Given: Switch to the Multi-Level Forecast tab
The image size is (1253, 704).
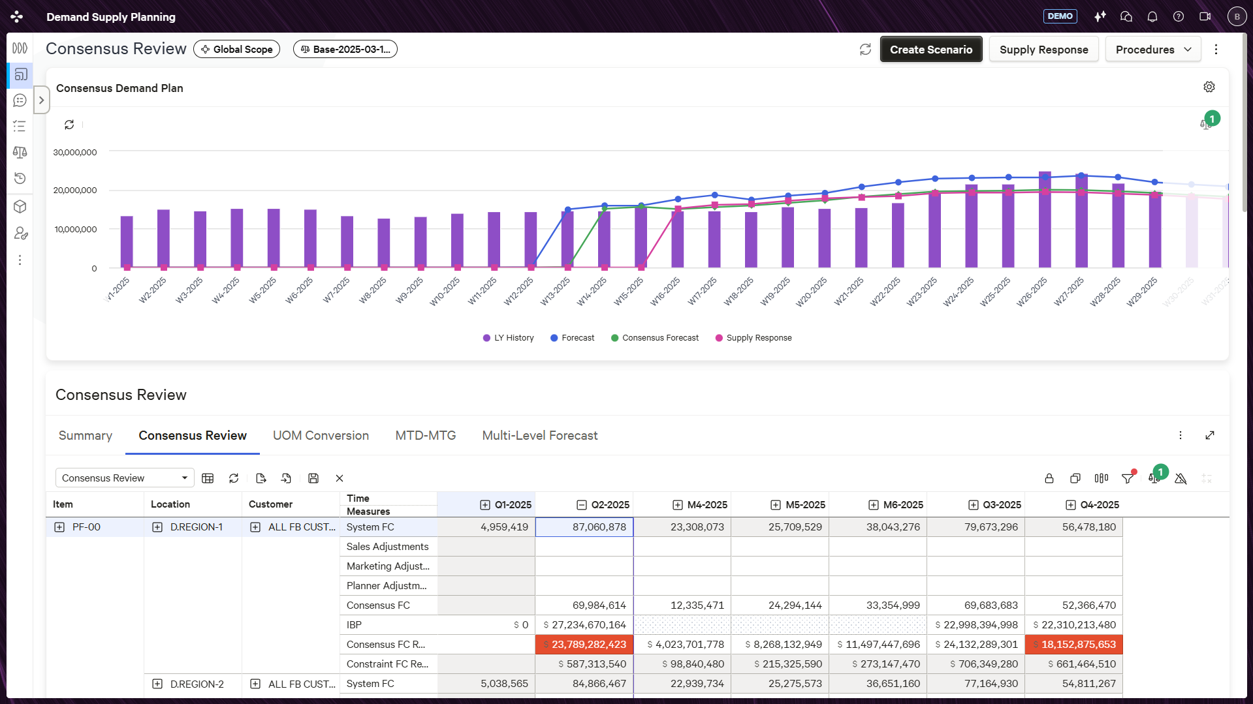Looking at the screenshot, I should point(539,435).
